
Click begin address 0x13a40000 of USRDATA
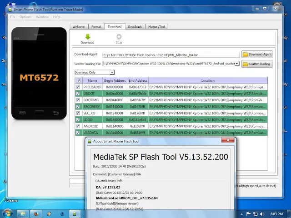(x=115, y=133)
